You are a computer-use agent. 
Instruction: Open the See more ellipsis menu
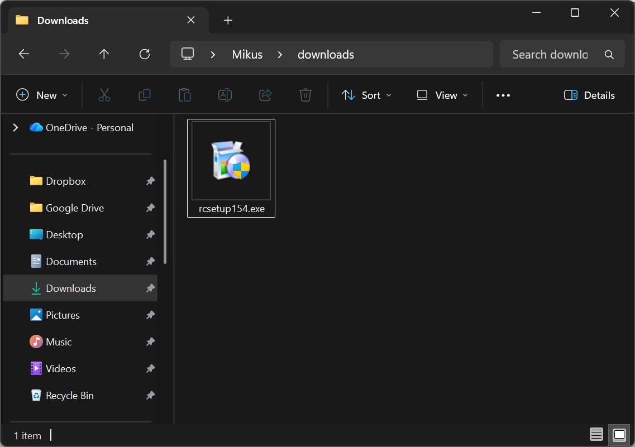pos(503,95)
